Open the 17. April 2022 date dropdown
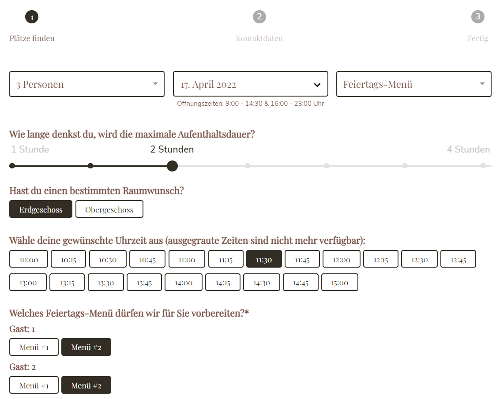This screenshot has width=496, height=399. (x=251, y=84)
